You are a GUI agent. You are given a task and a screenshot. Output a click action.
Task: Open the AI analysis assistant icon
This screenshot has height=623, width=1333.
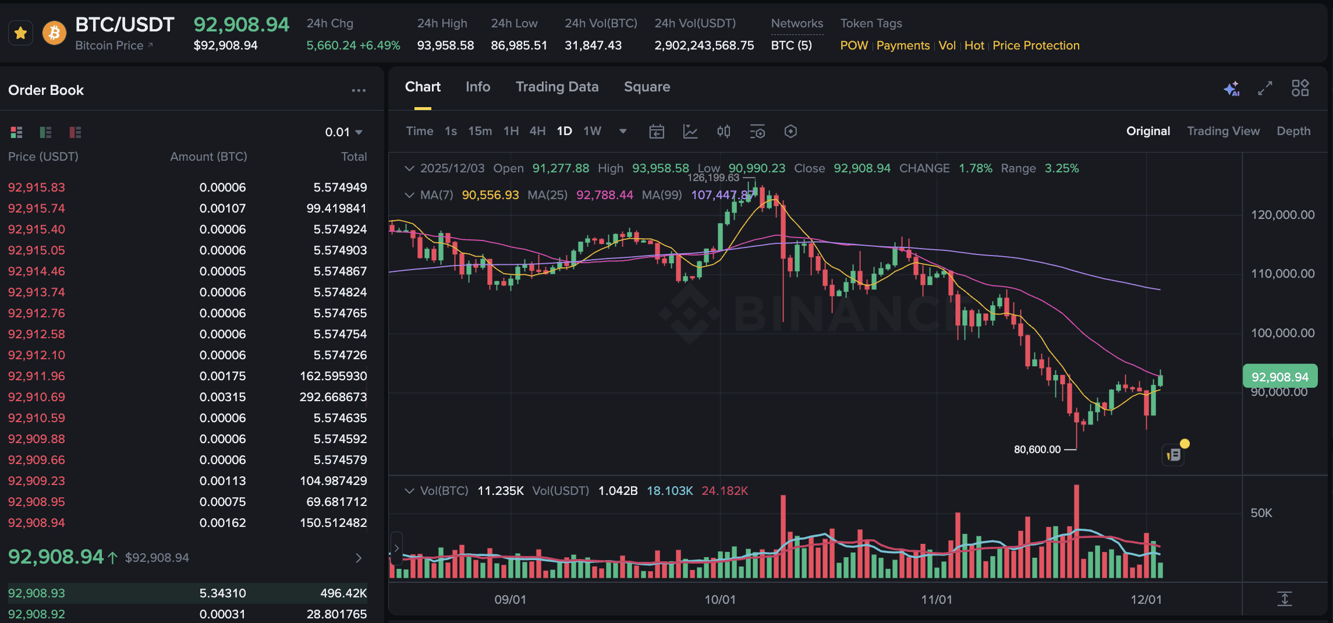[x=1232, y=89]
